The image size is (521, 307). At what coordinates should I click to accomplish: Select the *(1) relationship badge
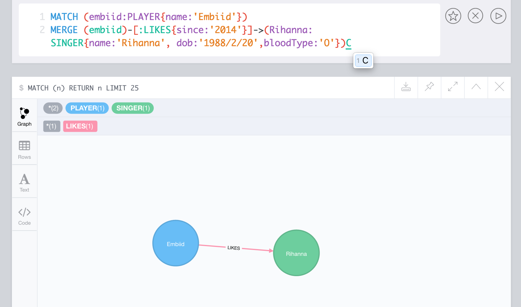(x=52, y=126)
